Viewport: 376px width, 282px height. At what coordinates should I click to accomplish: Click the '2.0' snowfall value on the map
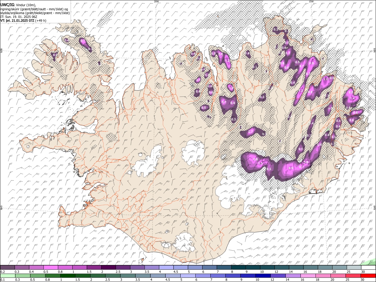click(326, 79)
